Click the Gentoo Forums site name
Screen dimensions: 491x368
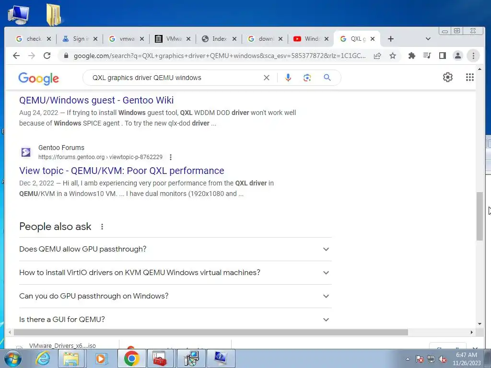click(x=61, y=148)
